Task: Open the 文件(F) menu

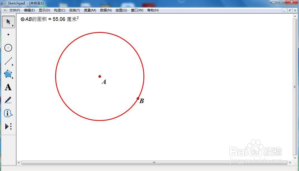Action: pos(15,10)
